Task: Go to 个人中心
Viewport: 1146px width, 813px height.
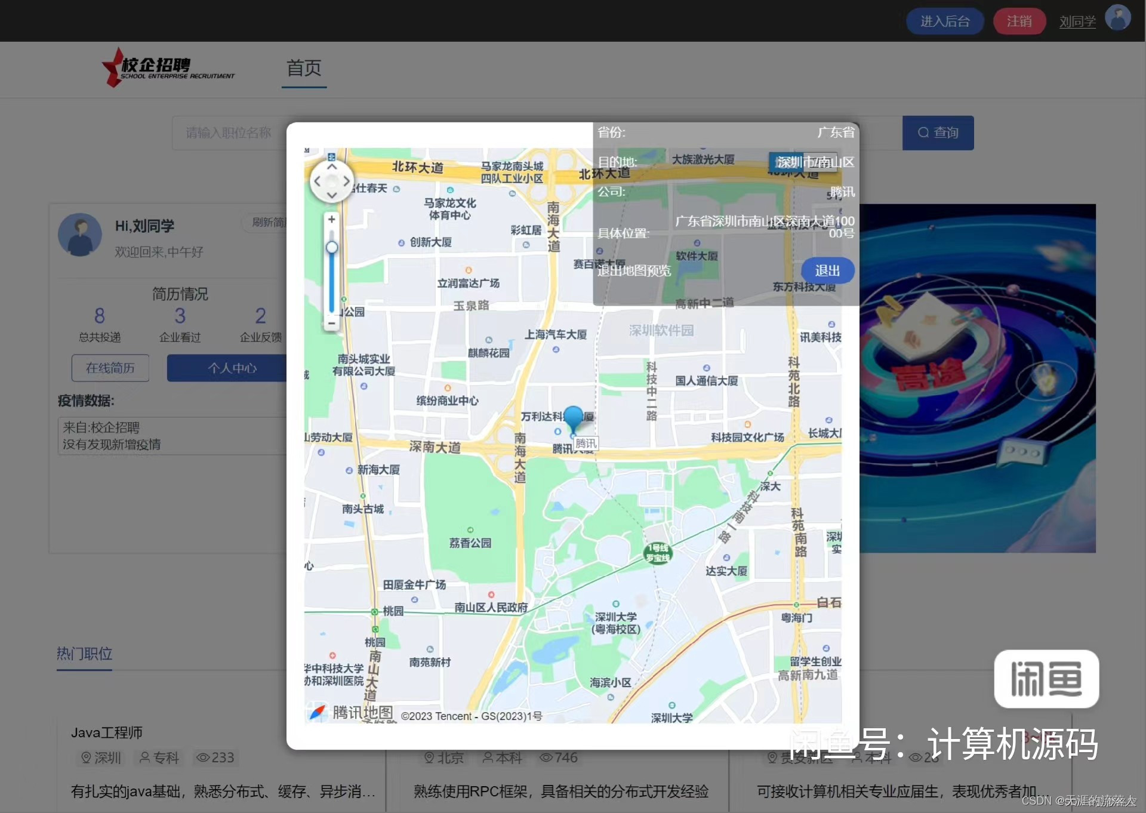Action: [232, 368]
